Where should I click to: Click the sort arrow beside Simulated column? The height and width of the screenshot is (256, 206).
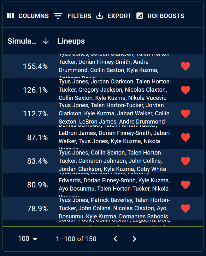[46, 41]
